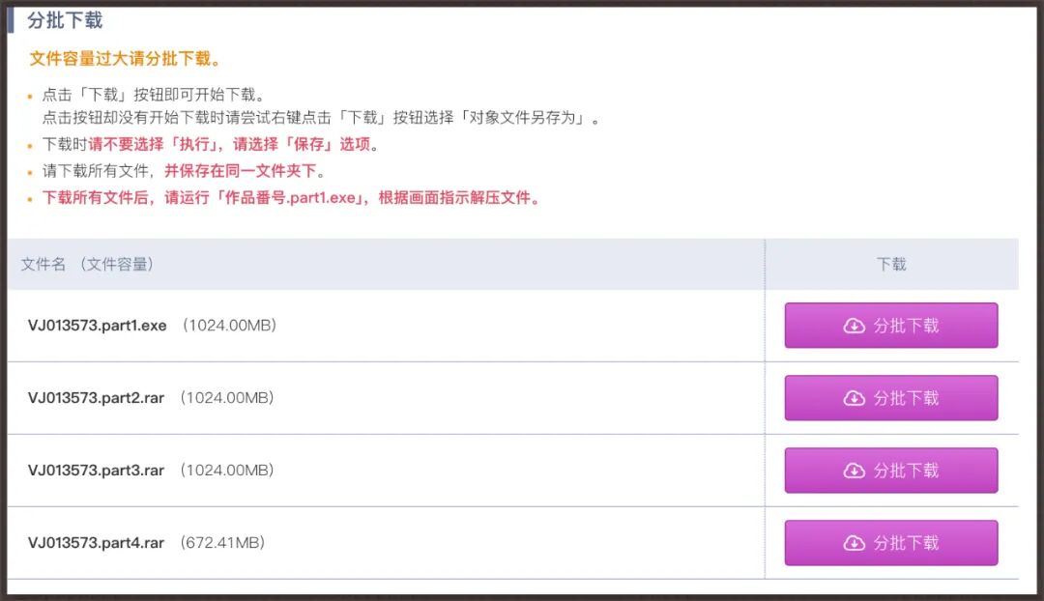The width and height of the screenshot is (1044, 601).
Task: Click the cloud download icon for VJ013573.part2.rar
Action: 855,398
